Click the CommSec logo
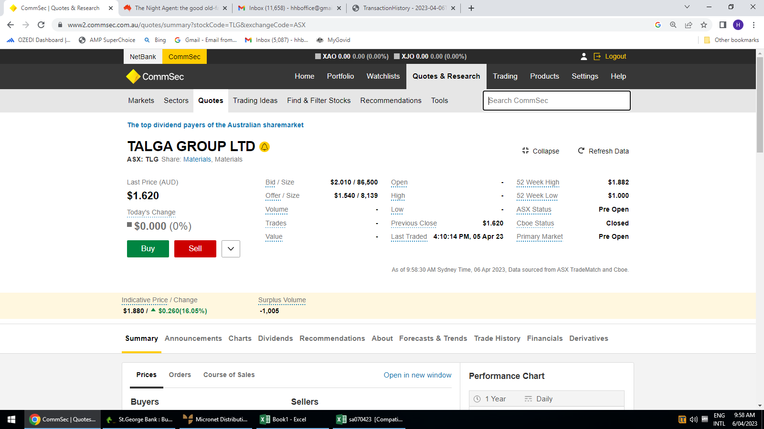This screenshot has width=764, height=429. pyautogui.click(x=155, y=76)
